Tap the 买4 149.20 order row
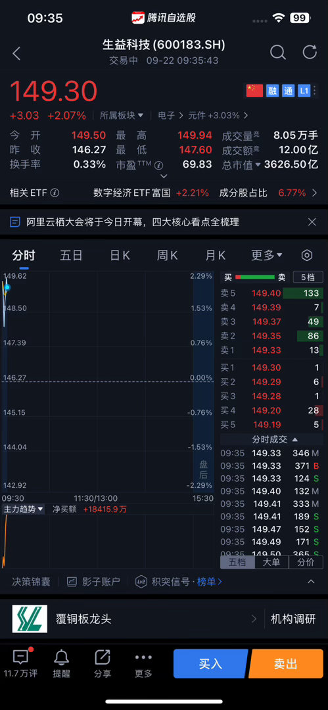328x710 pixels. tap(271, 410)
